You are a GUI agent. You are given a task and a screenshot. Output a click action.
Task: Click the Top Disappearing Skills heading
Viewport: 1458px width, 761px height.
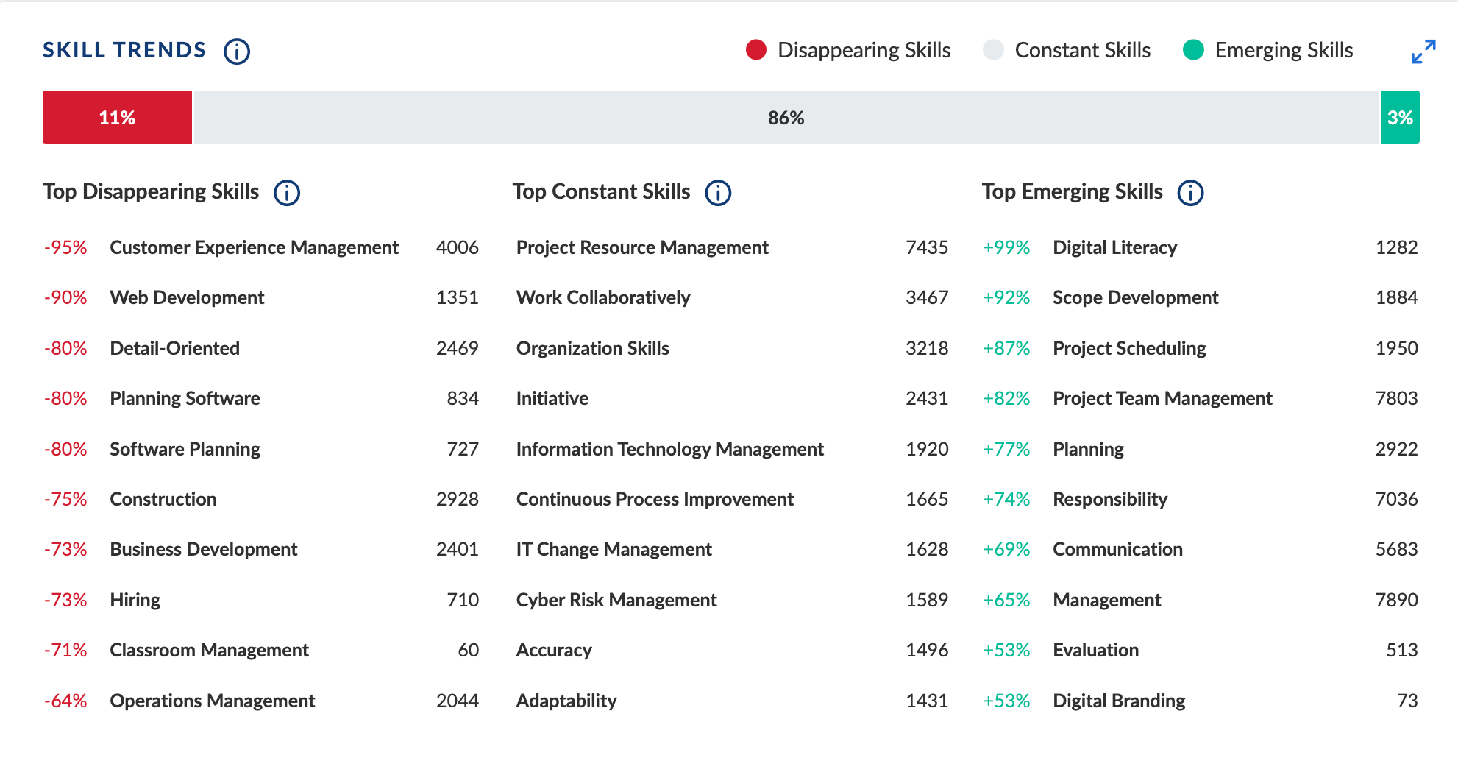[x=151, y=191]
